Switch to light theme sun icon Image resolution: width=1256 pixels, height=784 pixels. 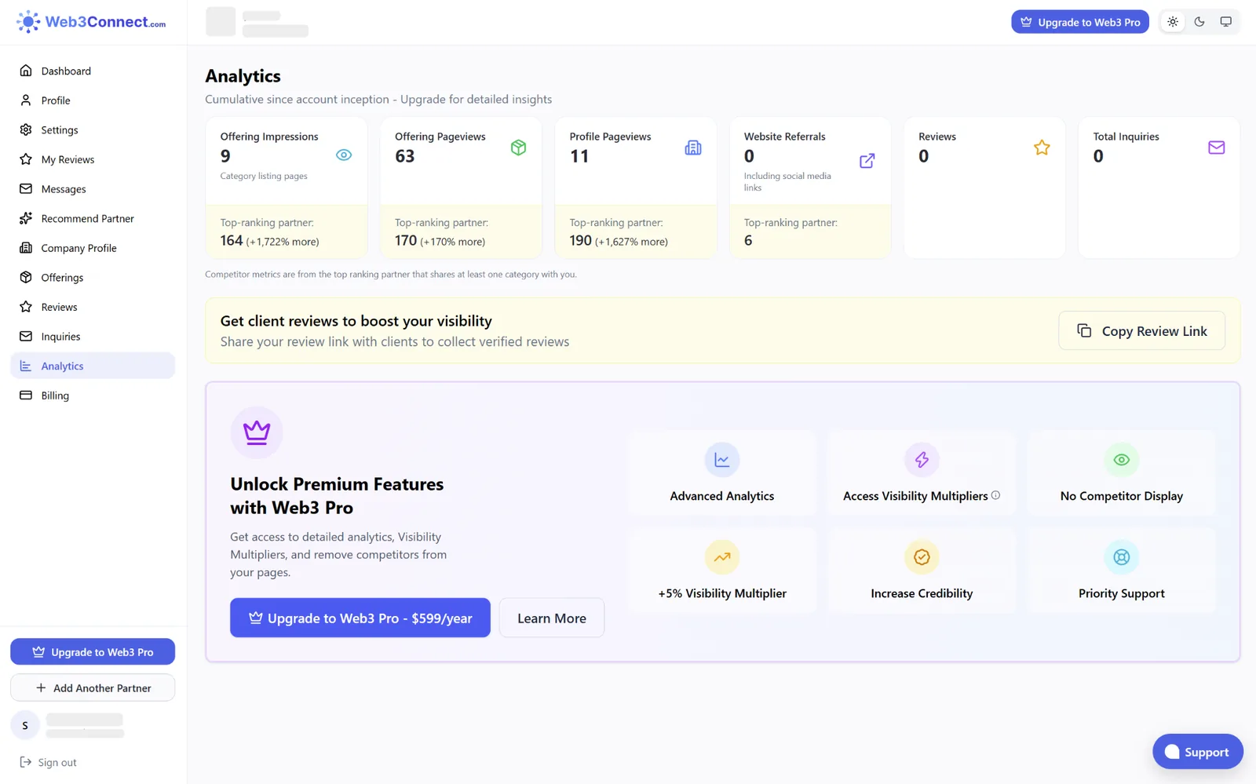[1173, 22]
